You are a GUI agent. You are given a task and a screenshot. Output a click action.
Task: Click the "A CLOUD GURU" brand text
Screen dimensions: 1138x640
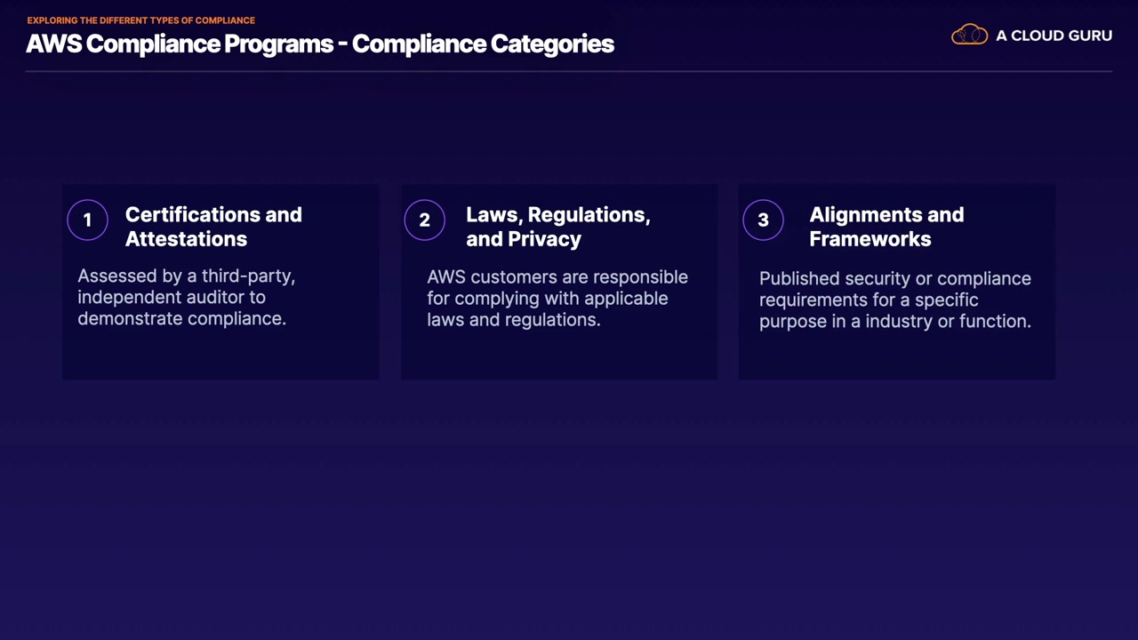1054,36
